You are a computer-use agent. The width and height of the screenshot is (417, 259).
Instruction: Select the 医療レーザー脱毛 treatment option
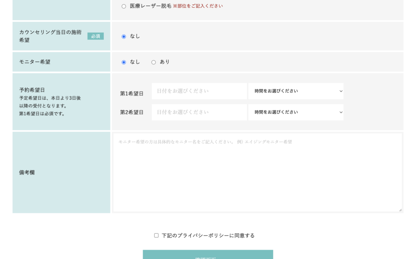coord(123,6)
